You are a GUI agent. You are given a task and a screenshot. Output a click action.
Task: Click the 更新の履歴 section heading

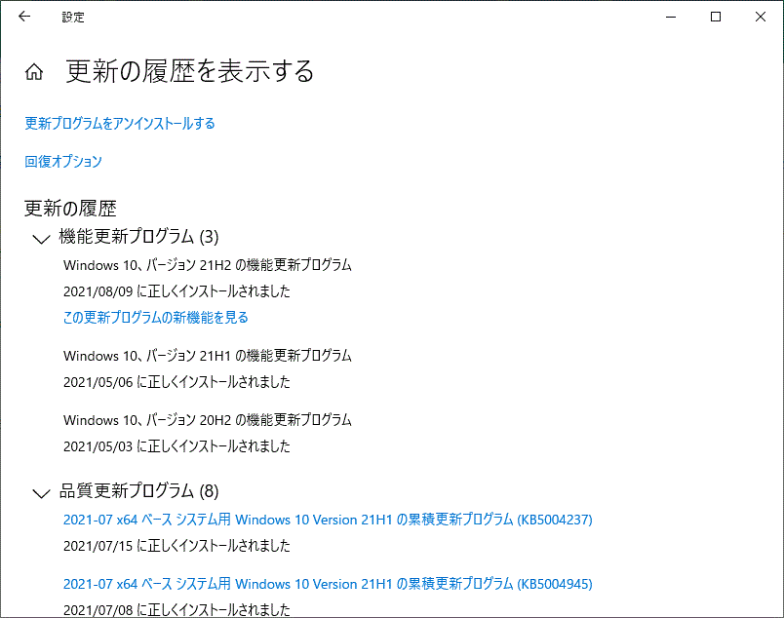click(x=70, y=209)
